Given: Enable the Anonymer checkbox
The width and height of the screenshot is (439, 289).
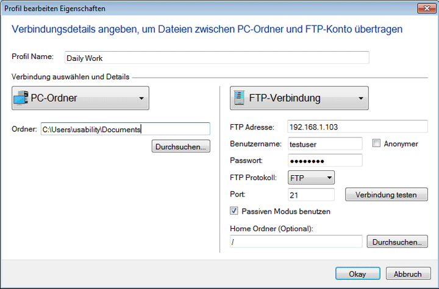Looking at the screenshot, I should point(376,144).
